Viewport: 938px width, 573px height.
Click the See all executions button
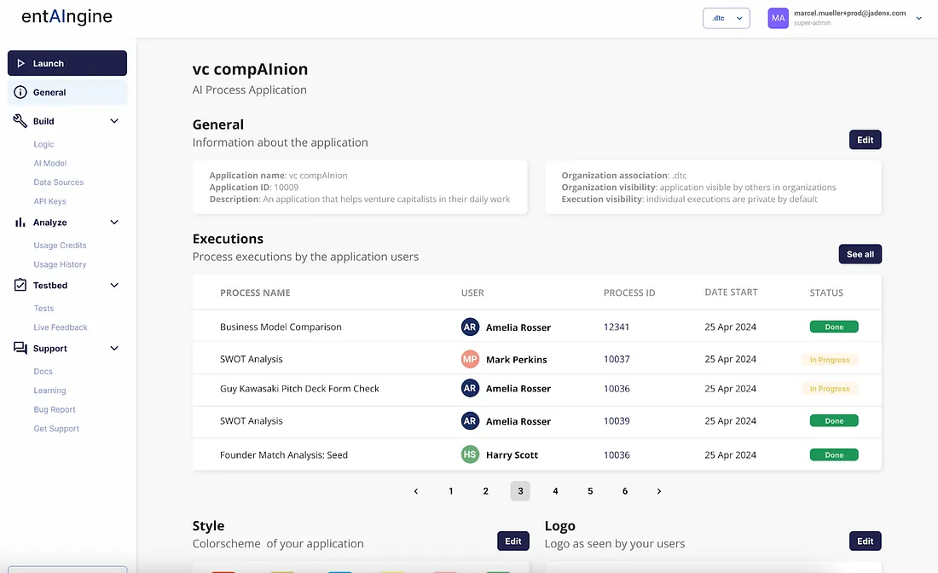[x=860, y=254]
